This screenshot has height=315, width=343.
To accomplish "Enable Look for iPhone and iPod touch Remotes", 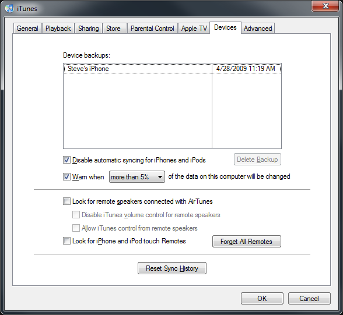I will click(66, 241).
